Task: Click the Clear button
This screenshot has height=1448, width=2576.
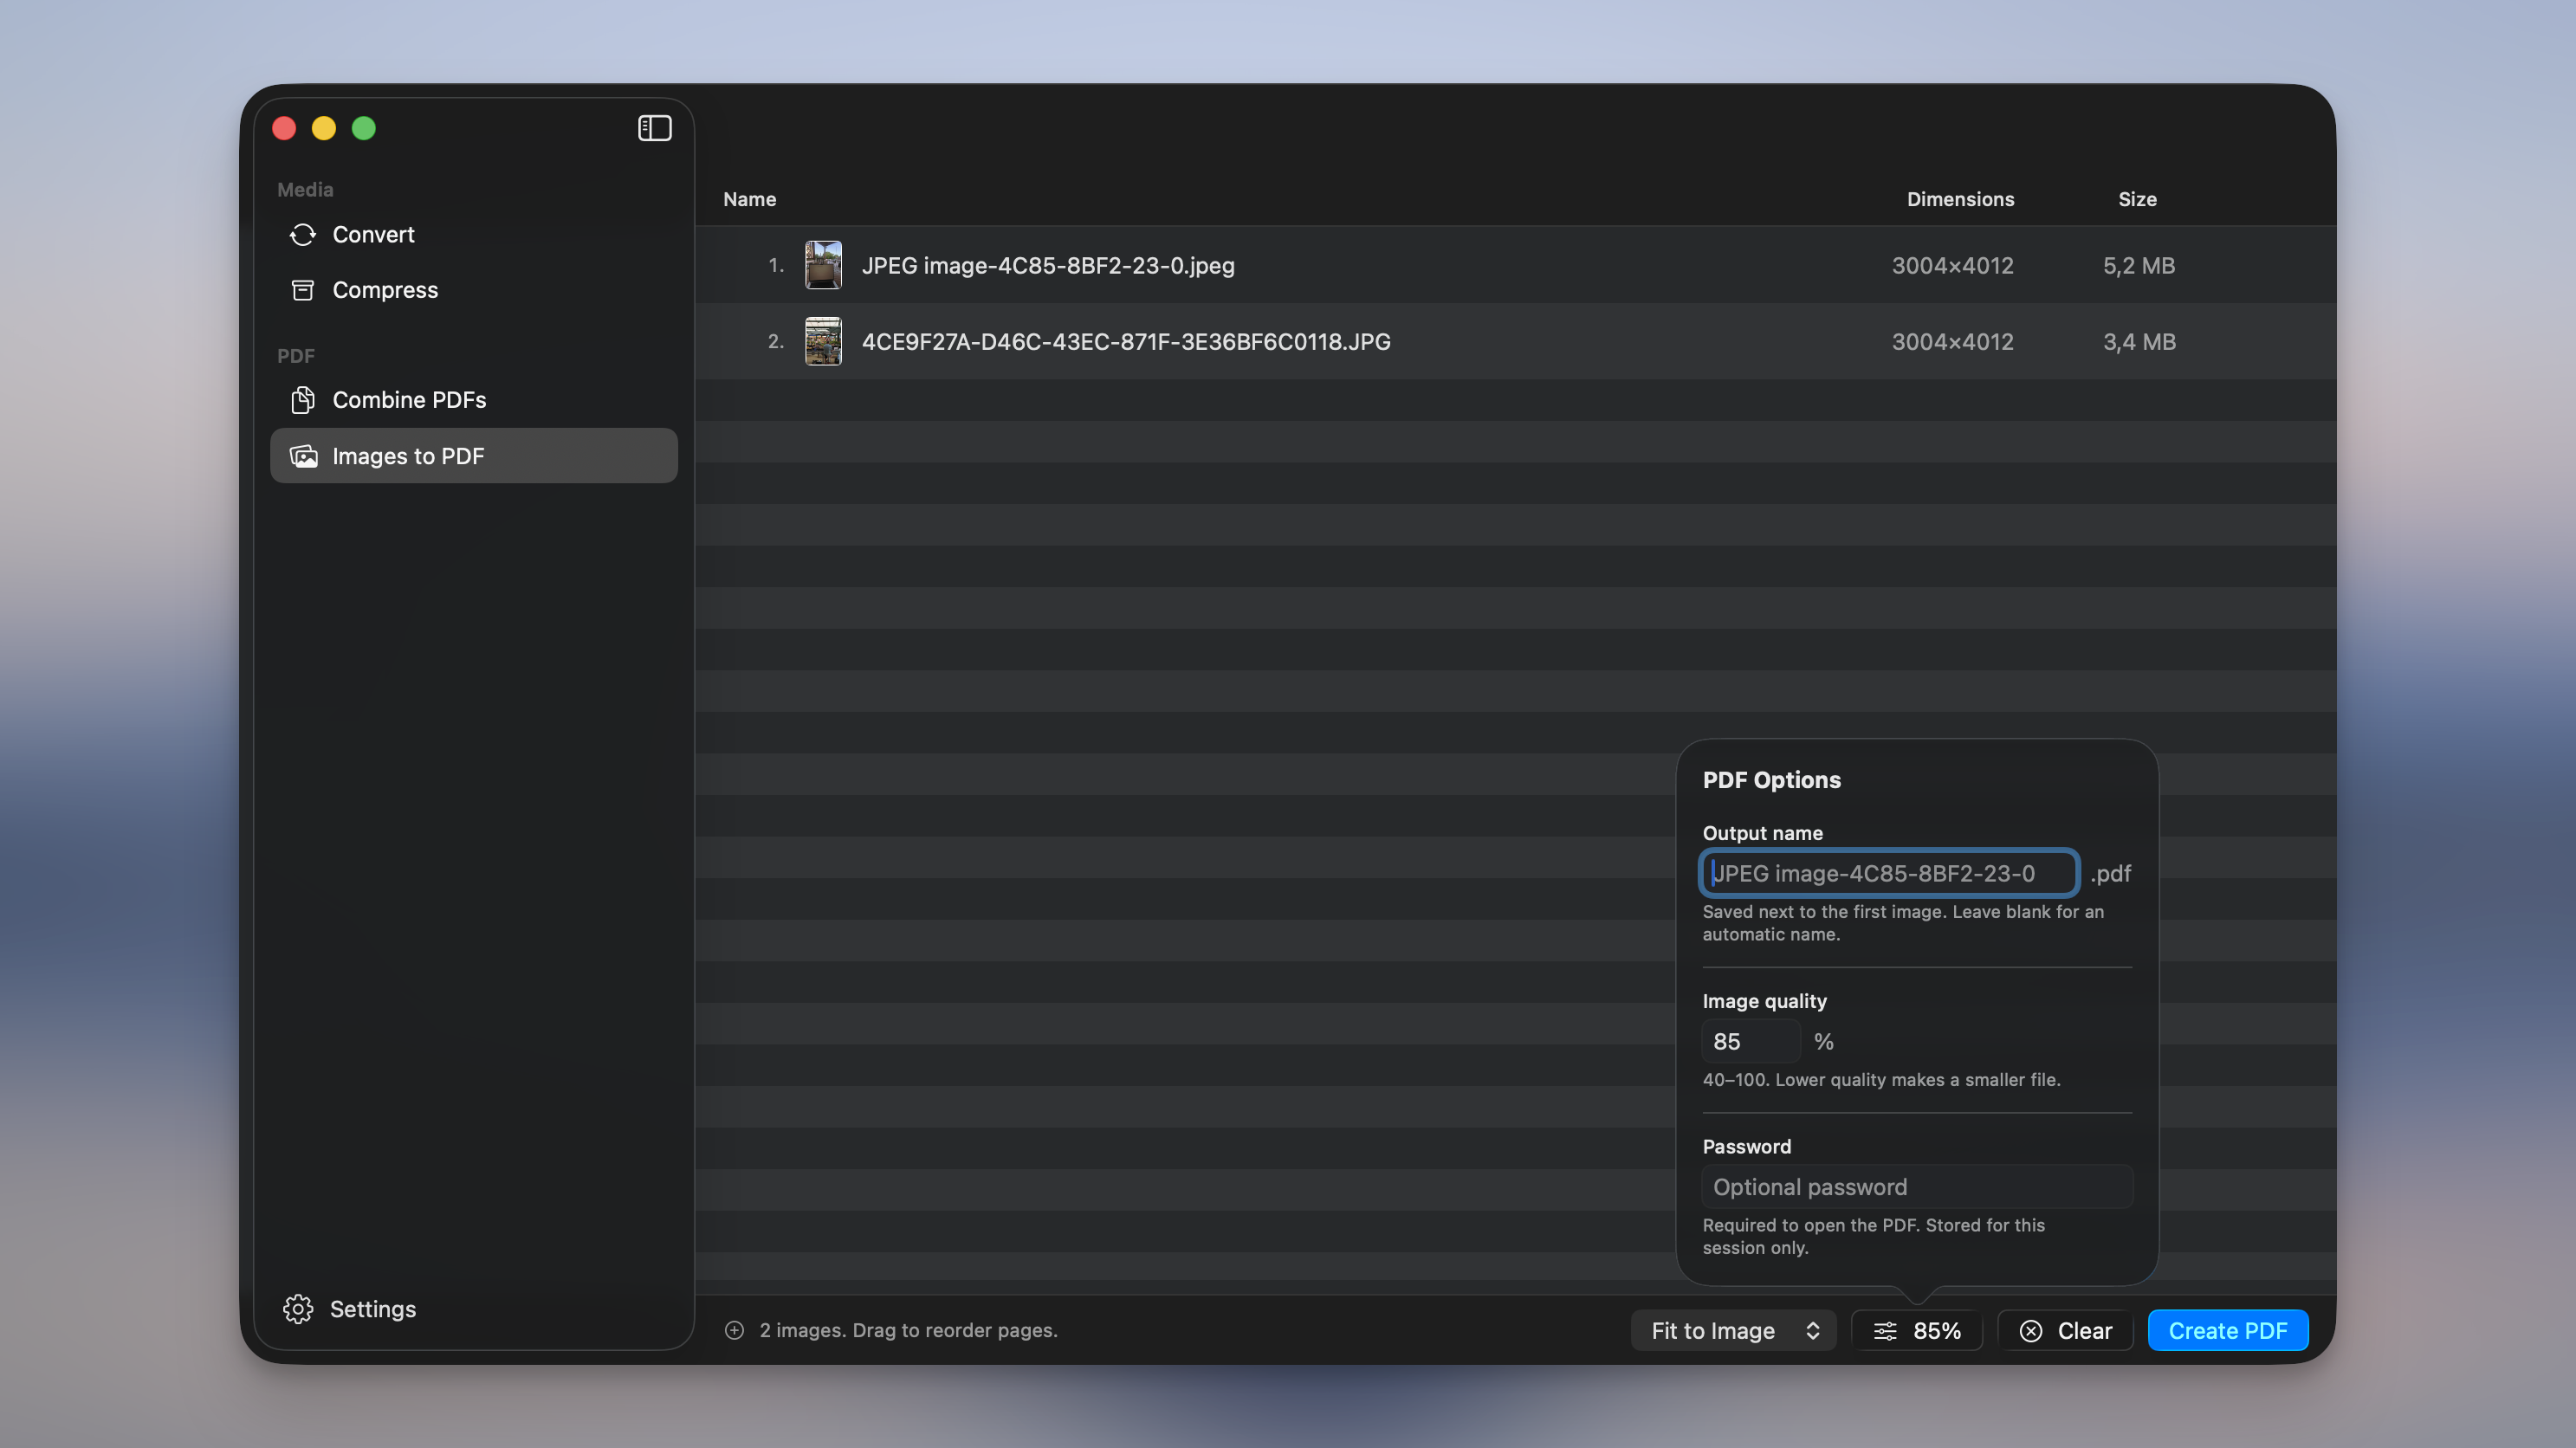Action: pyautogui.click(x=2066, y=1331)
